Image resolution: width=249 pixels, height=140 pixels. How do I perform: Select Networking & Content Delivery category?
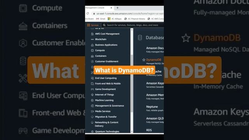click(x=107, y=124)
